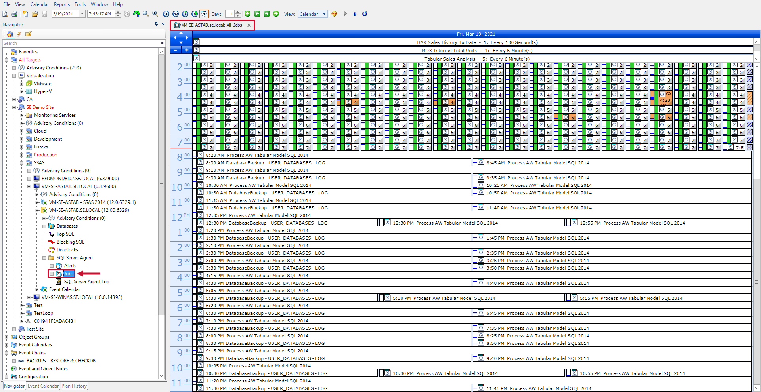The image size is (761, 392).
Task: Open the File menu
Action: (7, 4)
